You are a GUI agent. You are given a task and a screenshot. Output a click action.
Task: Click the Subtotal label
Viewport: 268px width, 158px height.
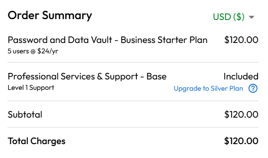pyautogui.click(x=25, y=115)
